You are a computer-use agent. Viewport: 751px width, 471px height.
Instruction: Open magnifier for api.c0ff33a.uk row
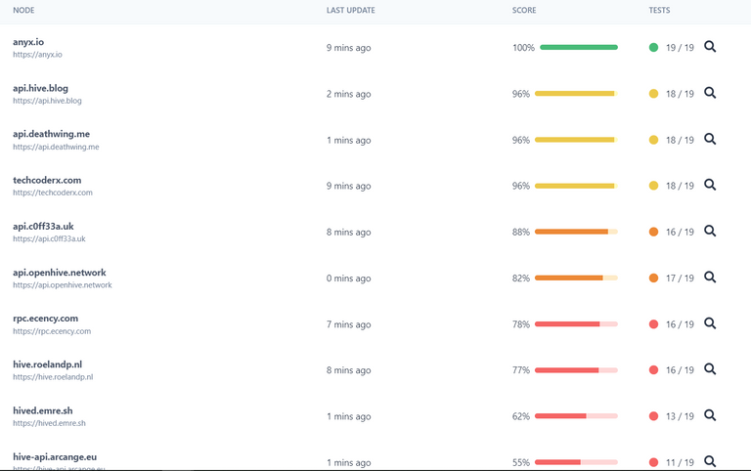[x=710, y=231]
